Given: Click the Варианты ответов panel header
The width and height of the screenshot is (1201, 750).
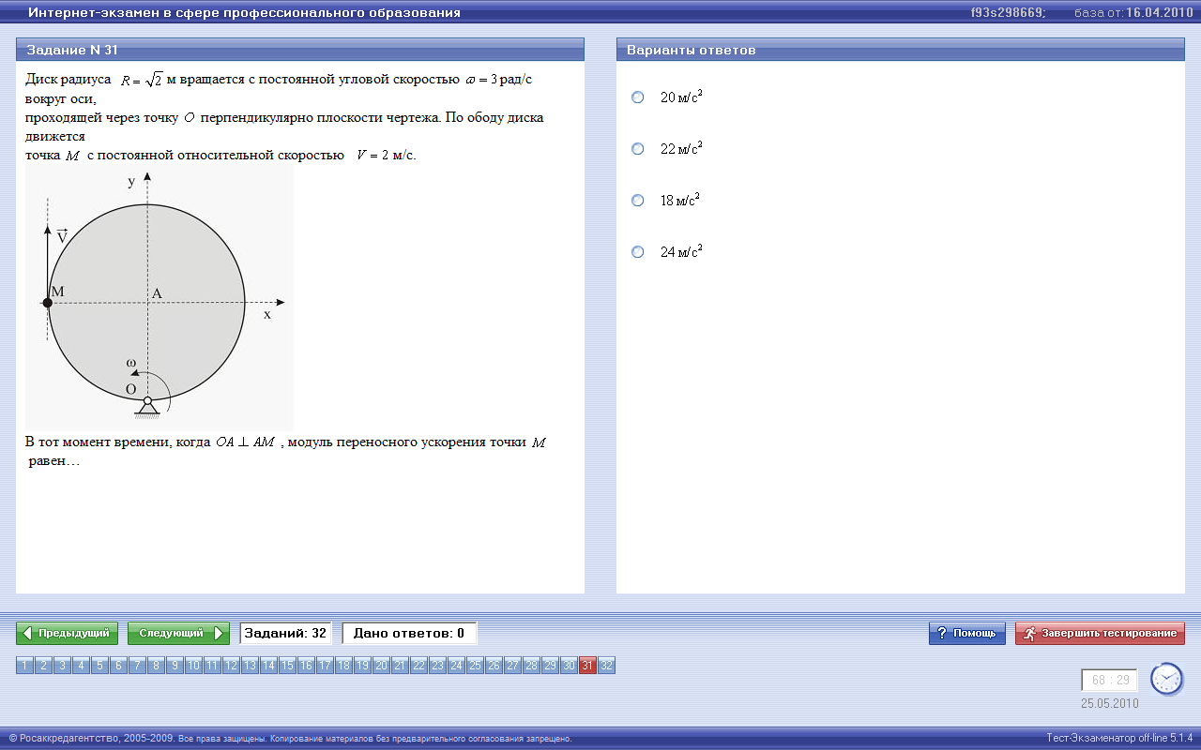Looking at the screenshot, I should pyautogui.click(x=901, y=50).
